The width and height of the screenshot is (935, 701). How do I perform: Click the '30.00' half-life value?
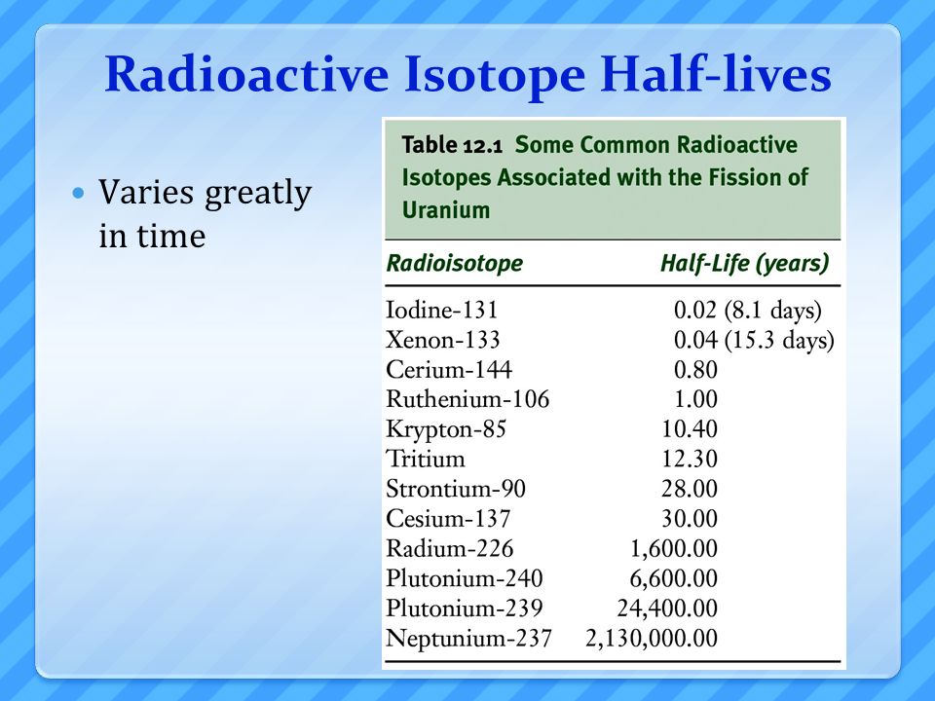coord(690,519)
